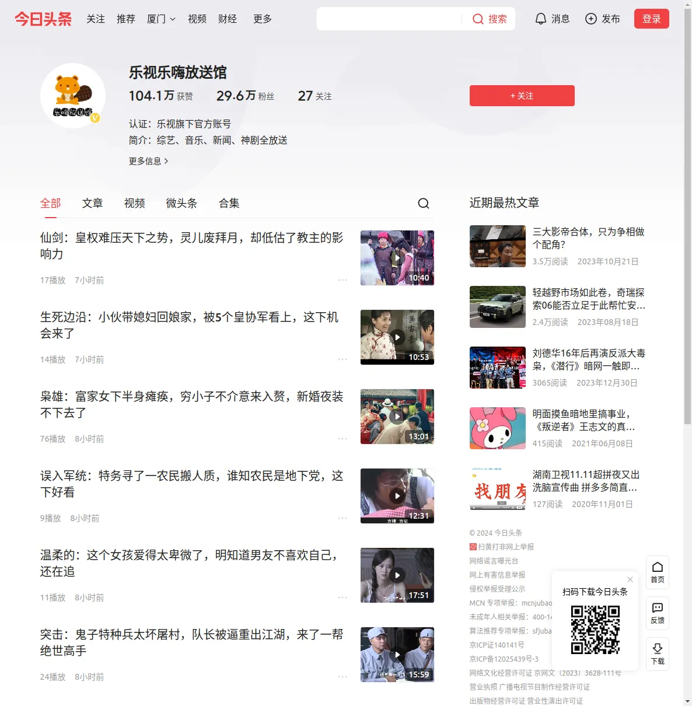Open 视频 in top navigation
Image resolution: width=692 pixels, height=706 pixels.
point(197,19)
